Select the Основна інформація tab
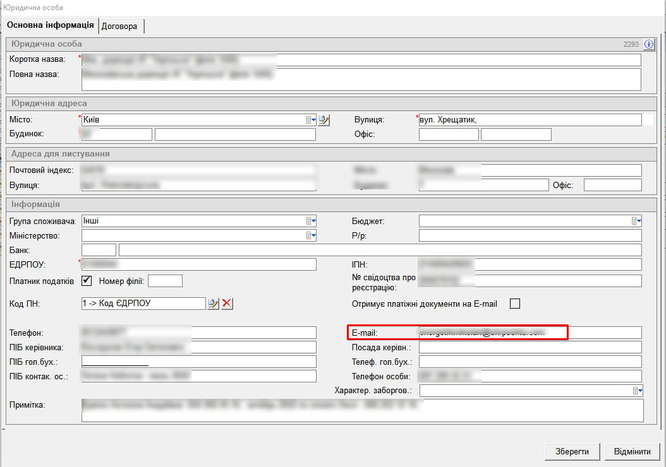 tap(51, 25)
